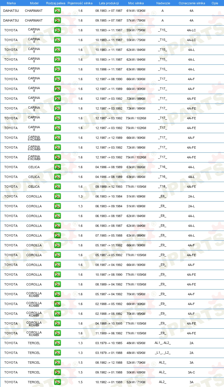The width and height of the screenshot is (224, 387).
Task: Select the '61kW / 83KM' power cell
Action: point(136,11)
